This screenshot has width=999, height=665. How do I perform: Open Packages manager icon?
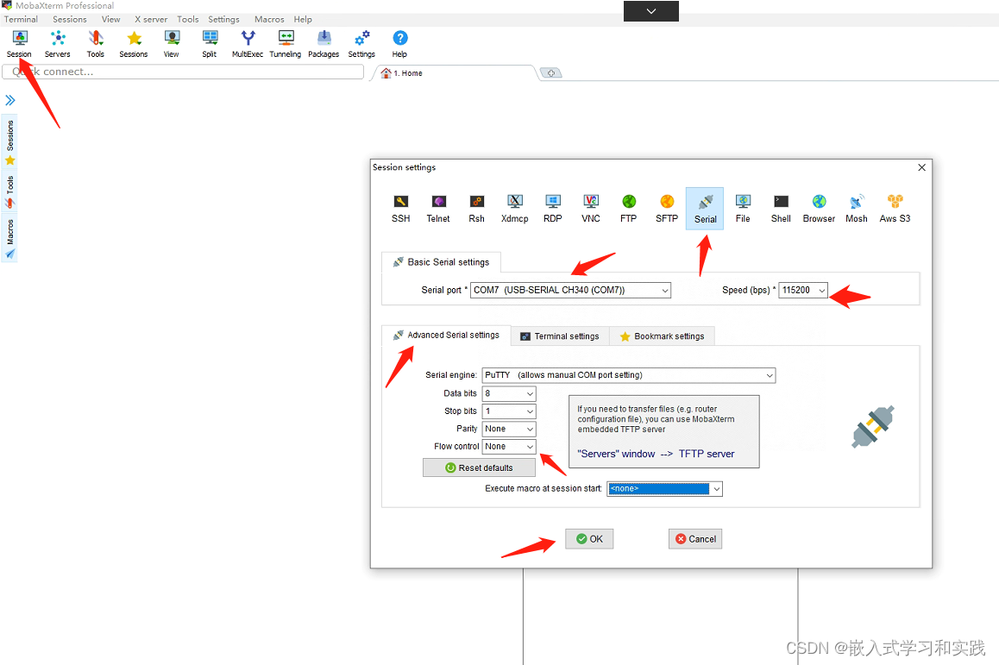click(x=324, y=44)
